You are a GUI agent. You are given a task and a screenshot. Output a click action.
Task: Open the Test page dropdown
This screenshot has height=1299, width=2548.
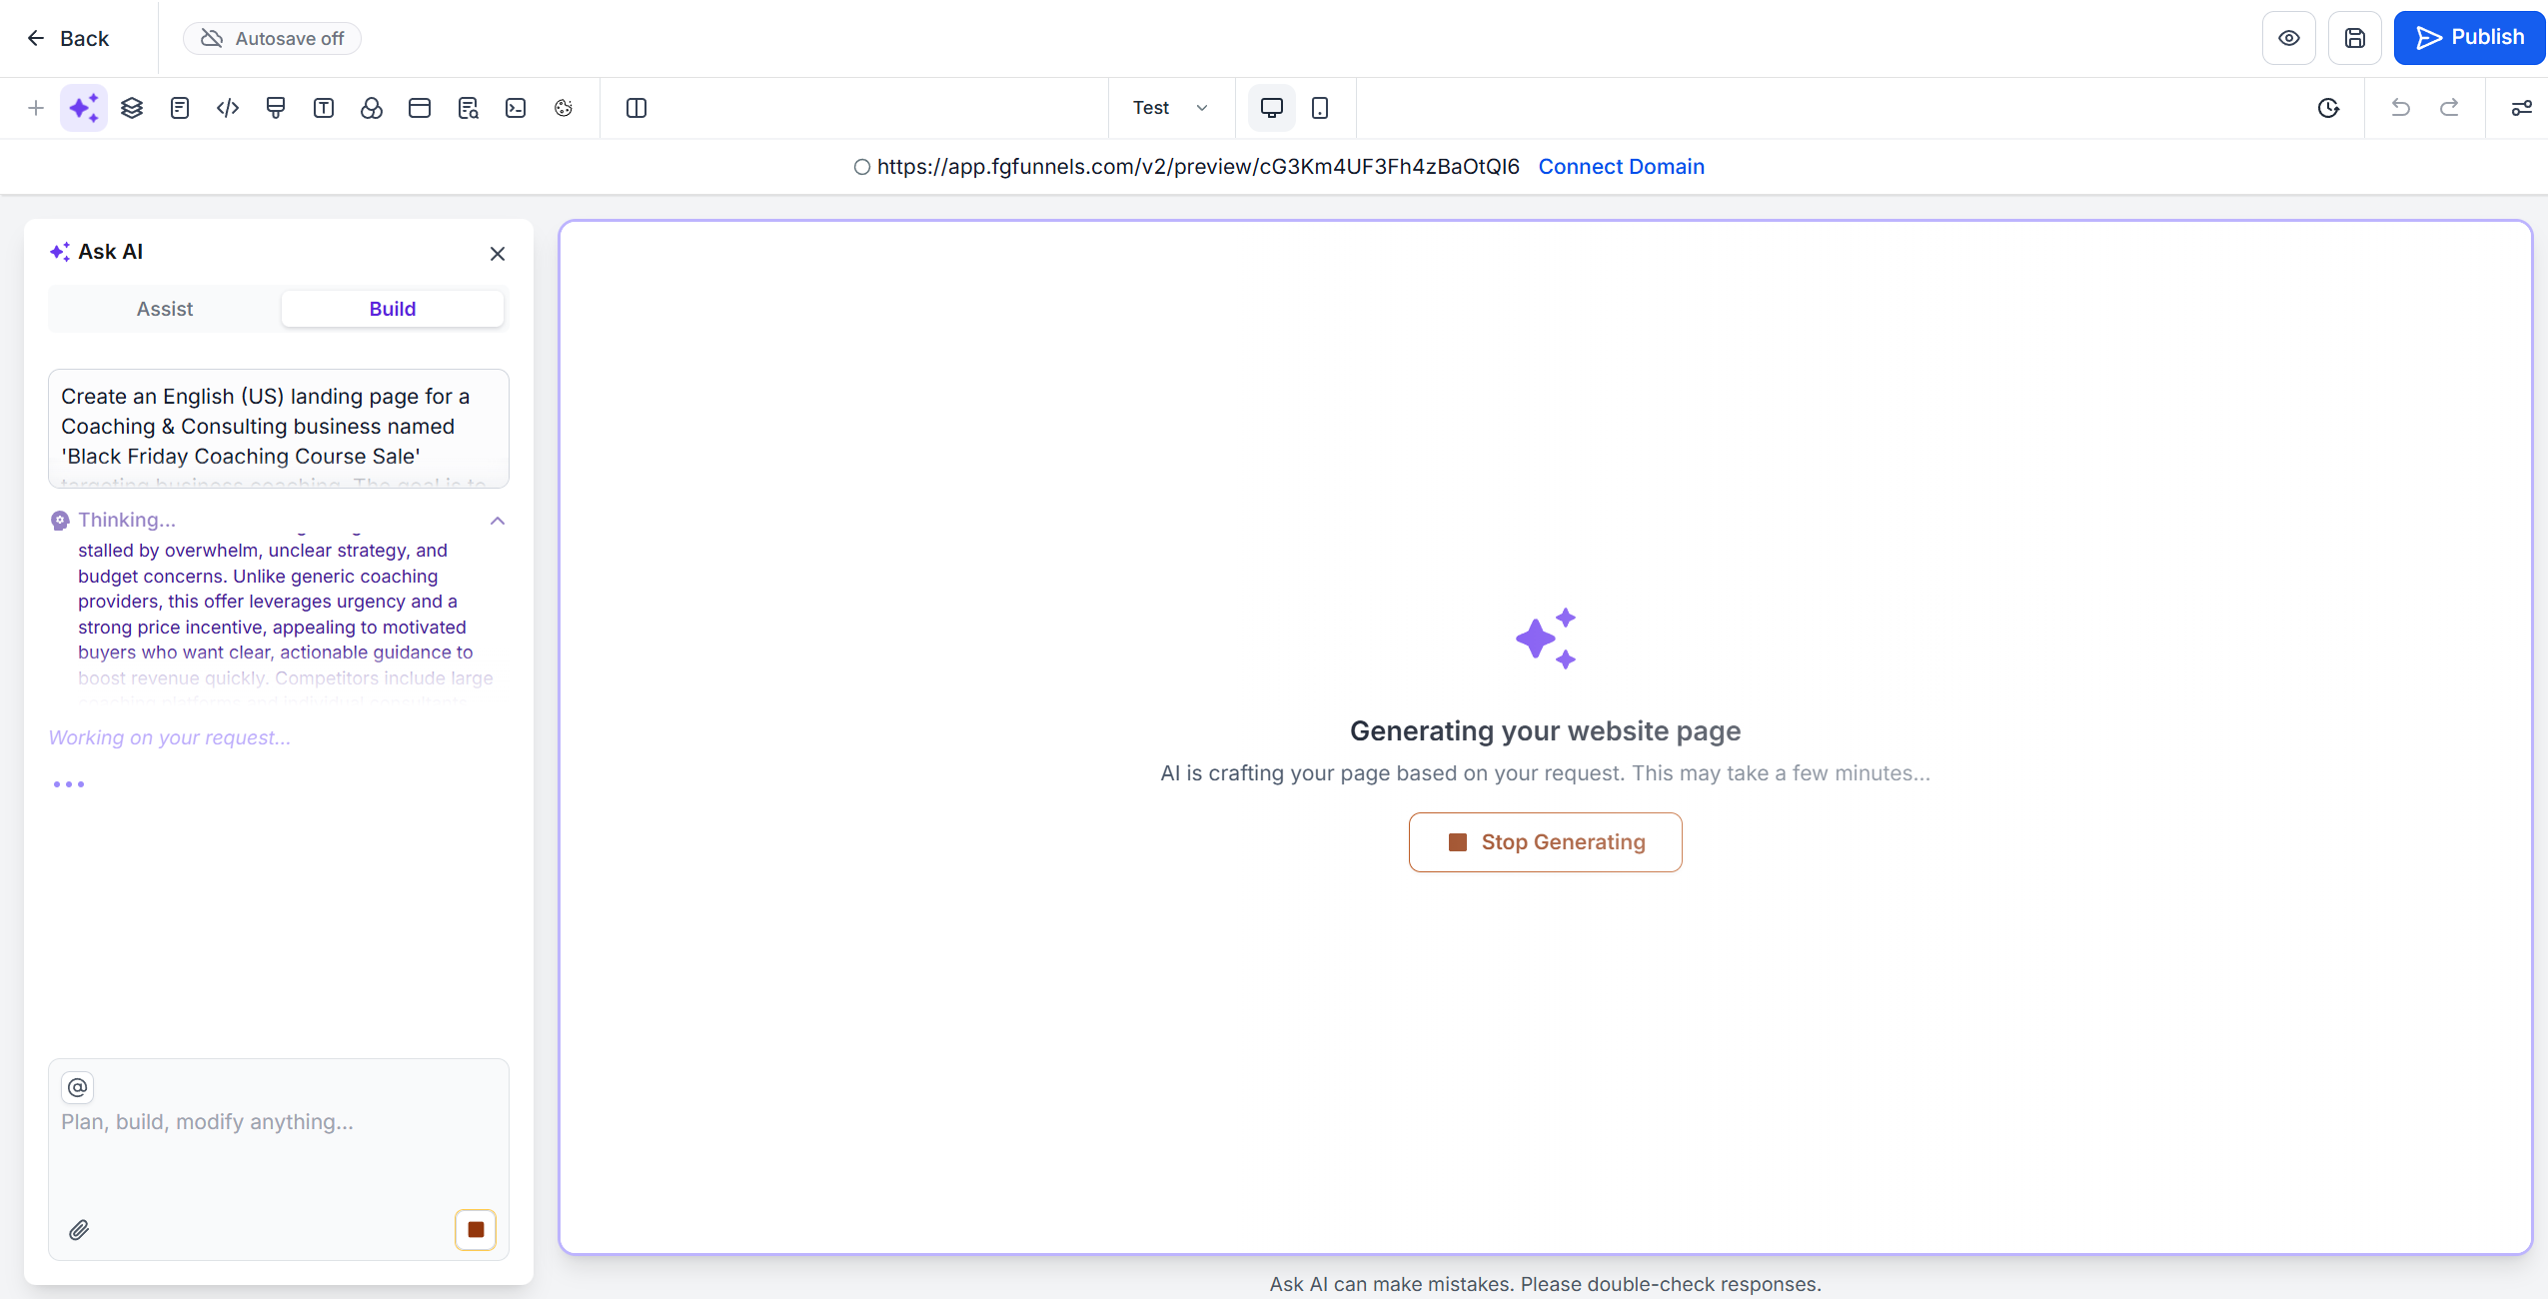[1170, 108]
